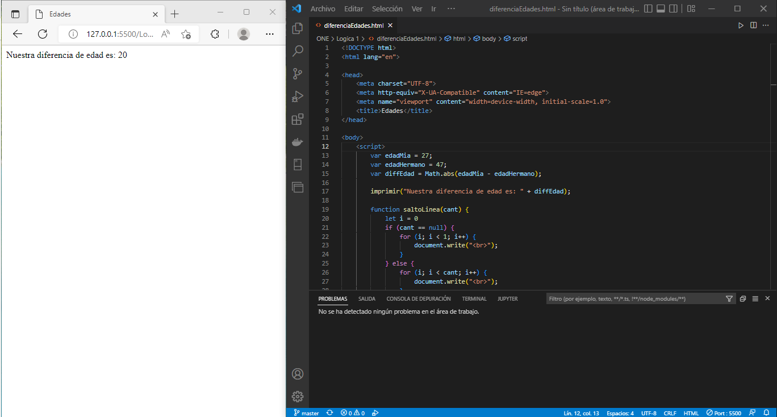Split the editor to the right
Image resolution: width=777 pixels, height=417 pixels.
754,25
